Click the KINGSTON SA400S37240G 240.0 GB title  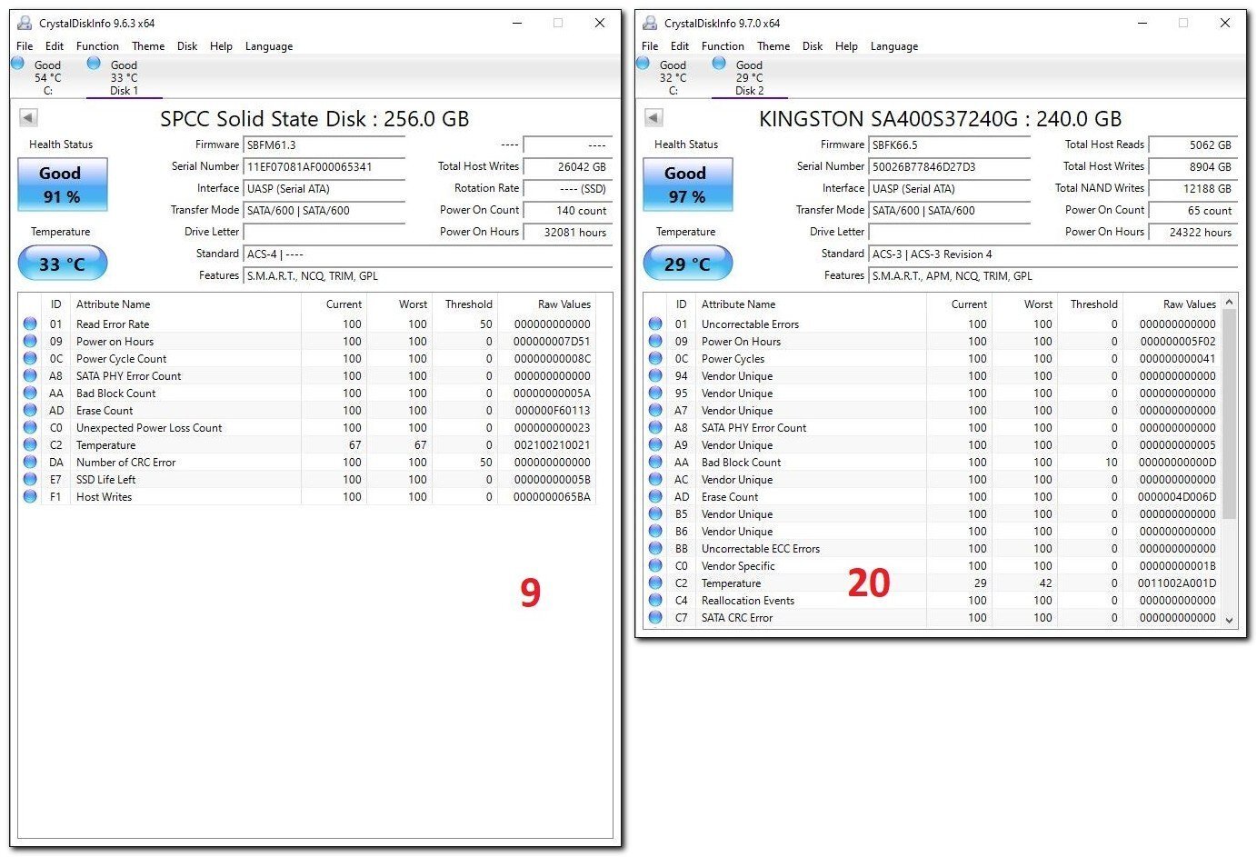[941, 119]
